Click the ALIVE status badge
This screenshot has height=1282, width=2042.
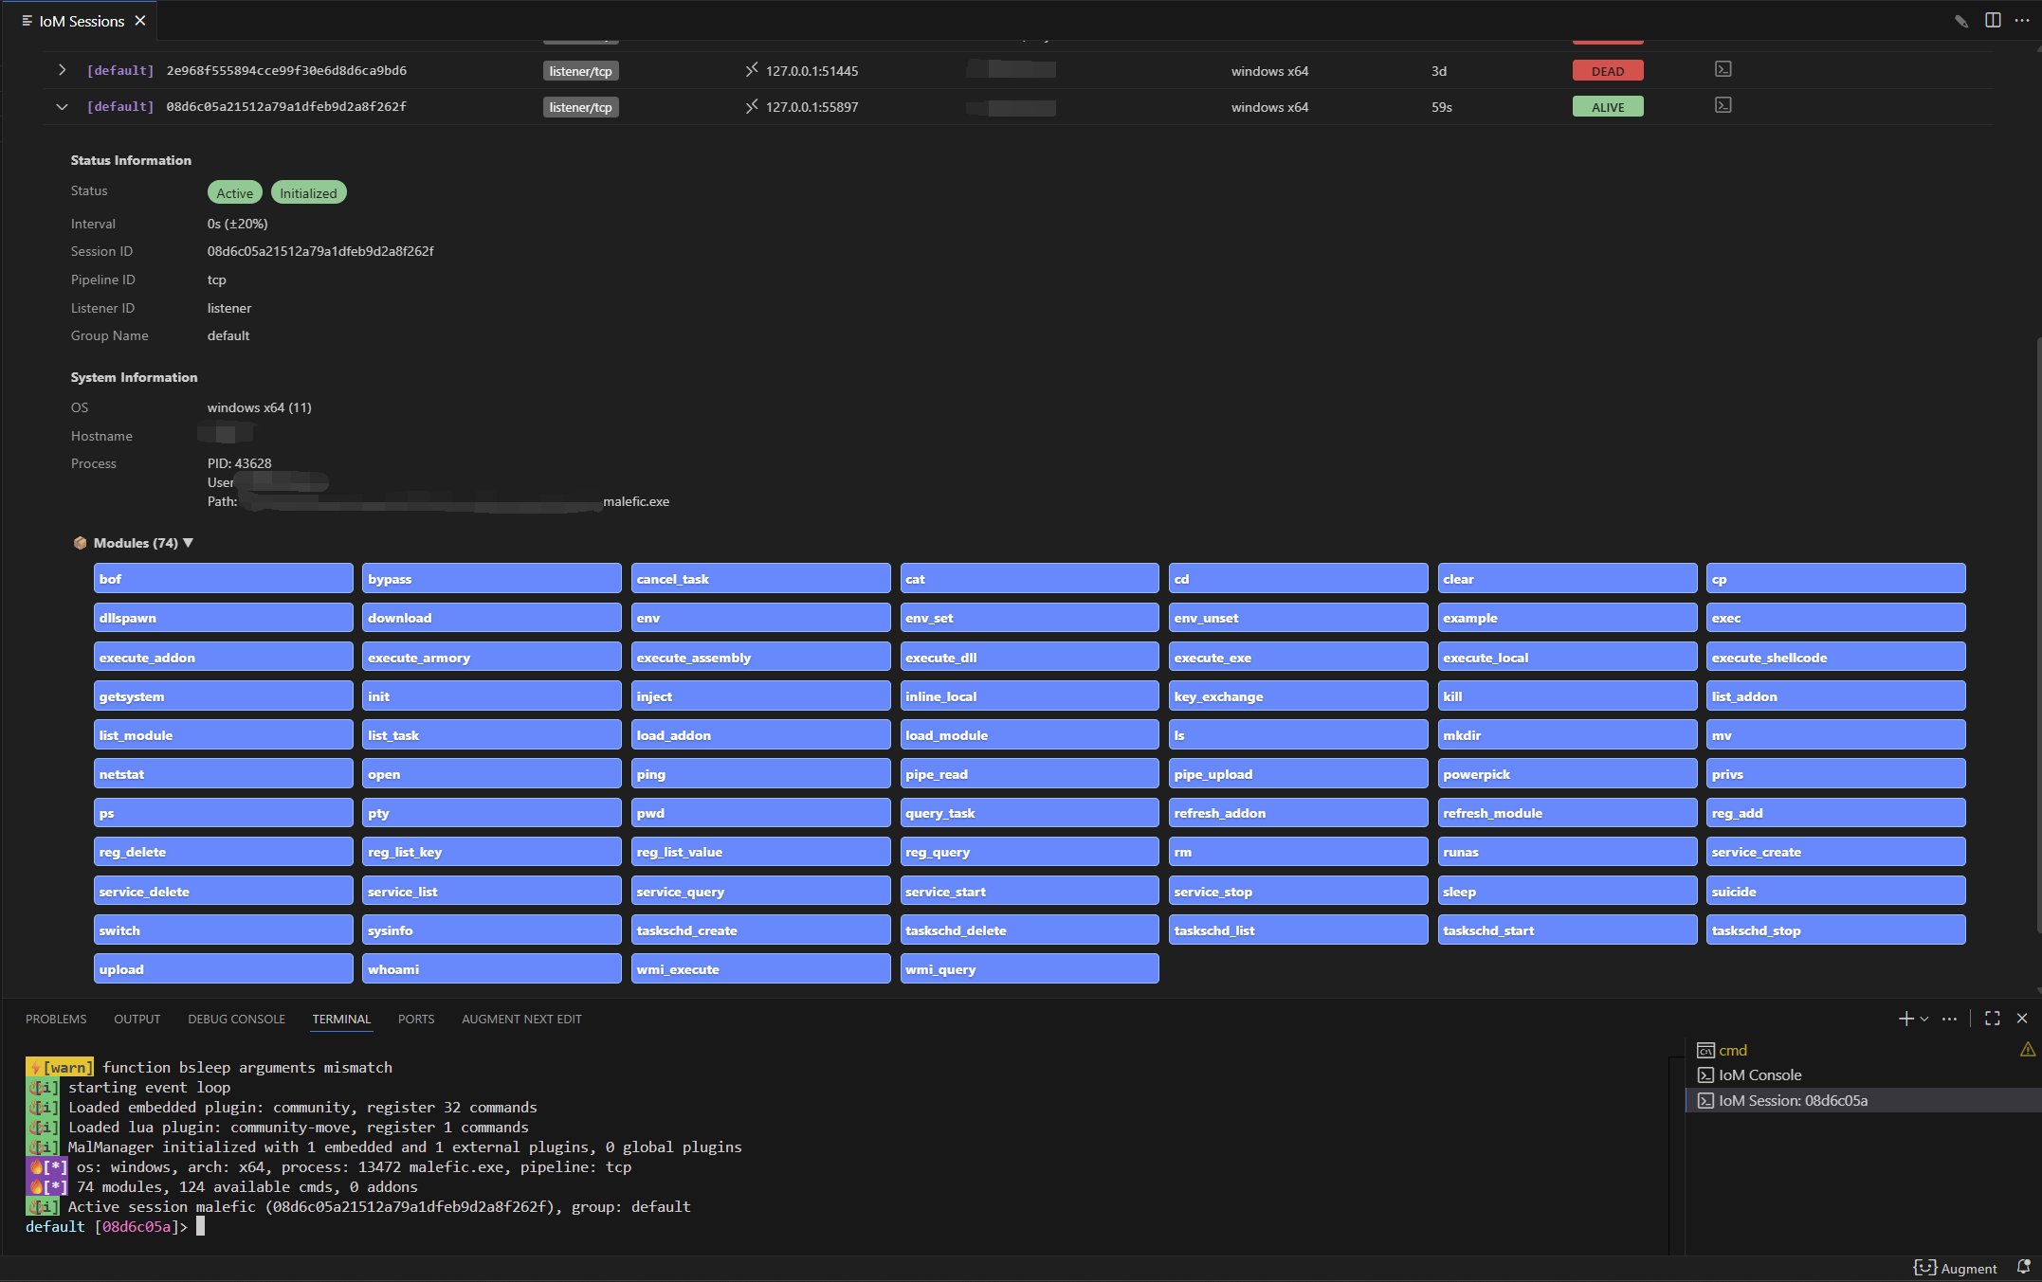coord(1608,107)
